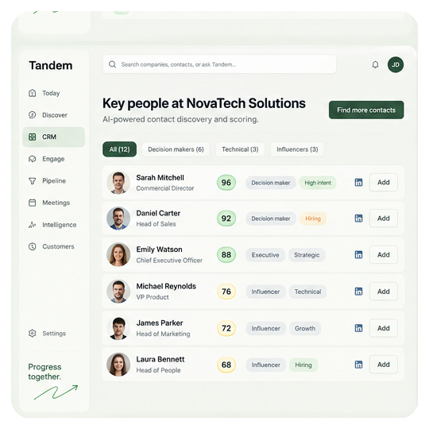Image resolution: width=429 pixels, height=429 pixels.
Task: Click James Parker's profile photo
Action: 118,328
